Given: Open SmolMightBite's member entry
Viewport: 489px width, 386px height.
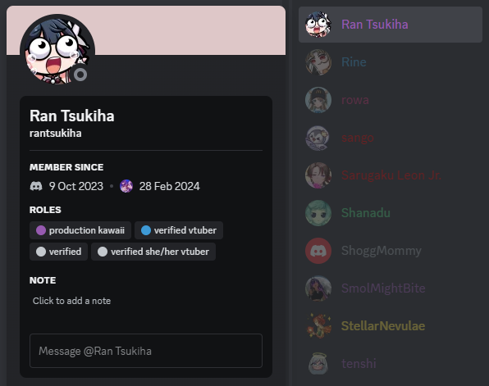Looking at the screenshot, I should click(x=391, y=288).
